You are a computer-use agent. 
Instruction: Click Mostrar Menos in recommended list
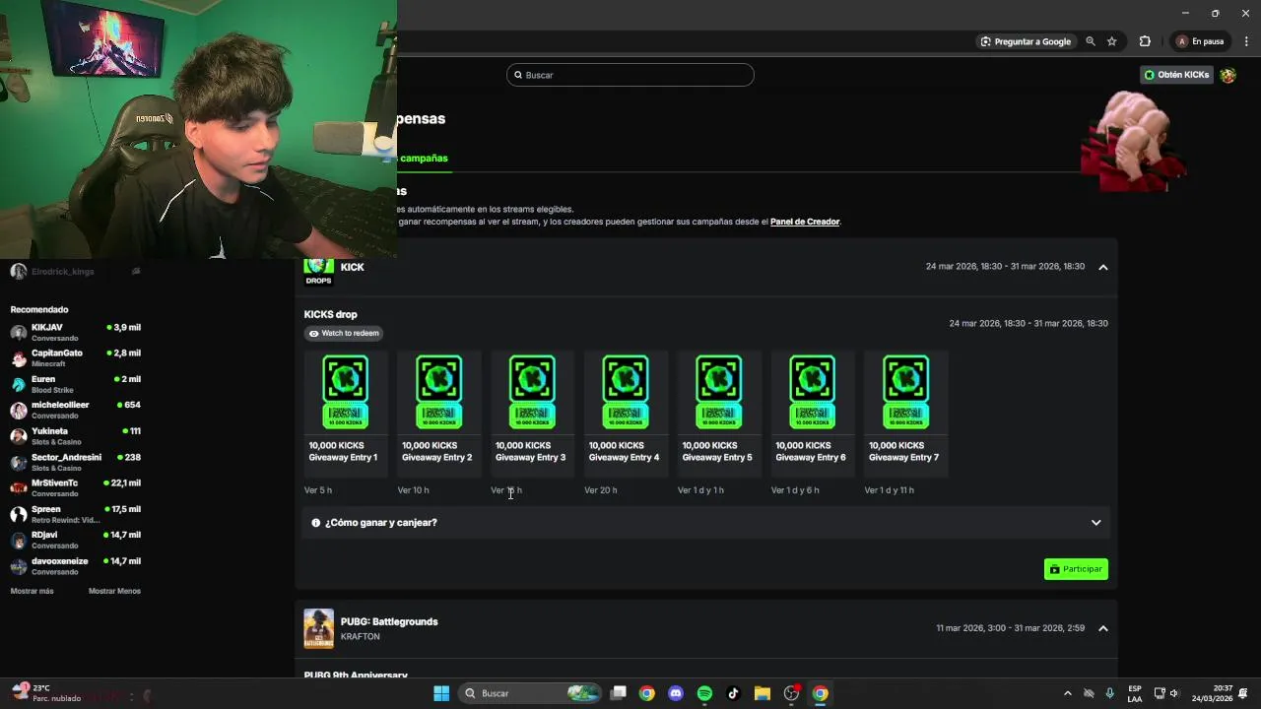coord(114,591)
